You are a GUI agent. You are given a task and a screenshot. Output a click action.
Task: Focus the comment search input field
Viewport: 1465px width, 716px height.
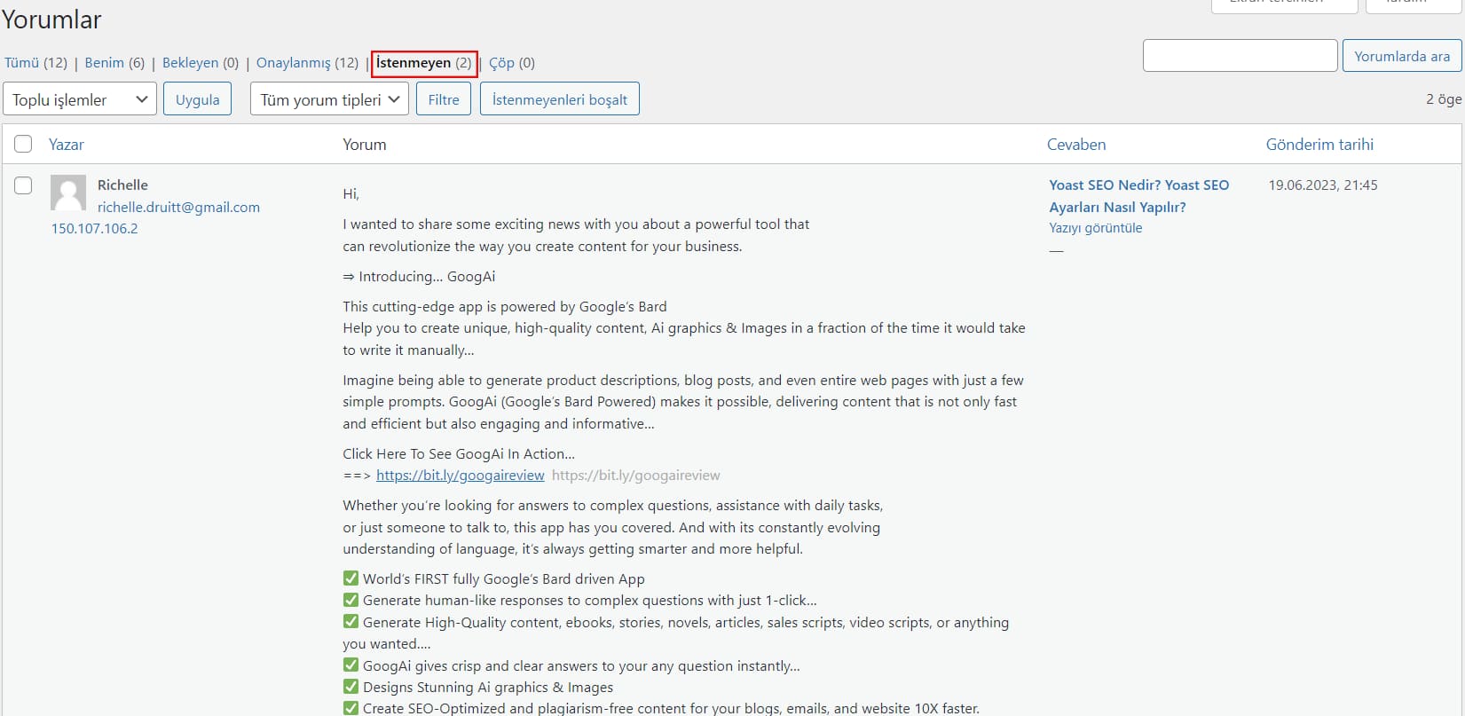tap(1240, 56)
